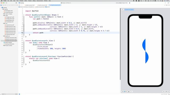The image size is (170, 95).
Task: Open the Source Control menu
Action: click(x=40, y=1)
